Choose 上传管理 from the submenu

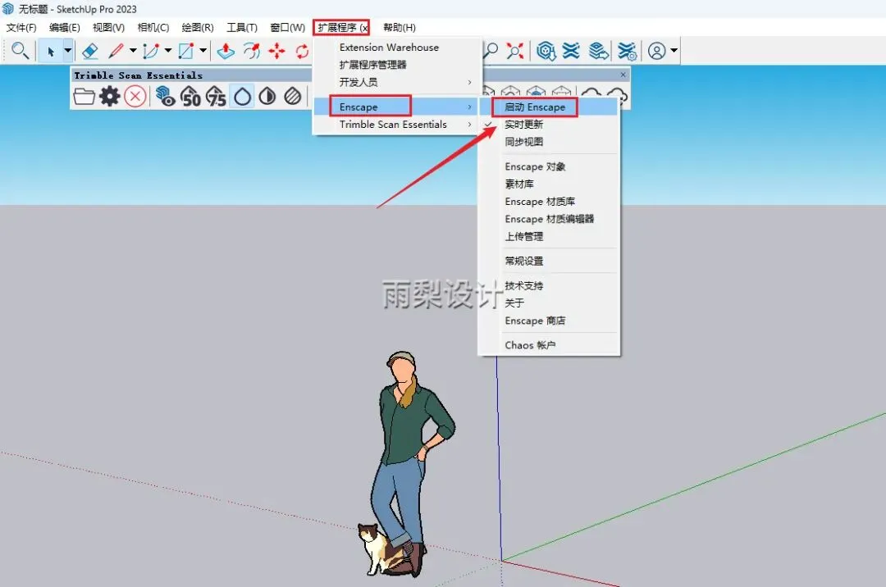[549, 236]
